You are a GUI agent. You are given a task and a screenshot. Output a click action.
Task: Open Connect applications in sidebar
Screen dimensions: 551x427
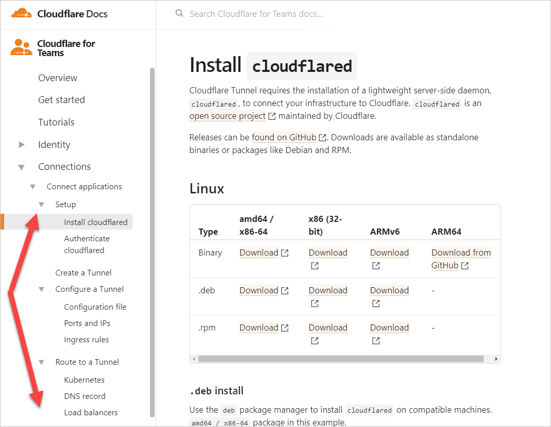pos(84,187)
